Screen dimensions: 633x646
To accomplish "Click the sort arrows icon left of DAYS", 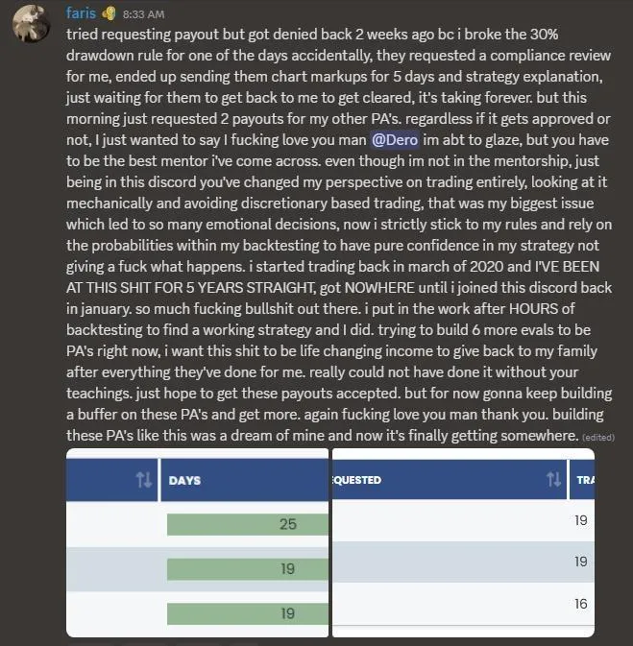I will coord(144,480).
